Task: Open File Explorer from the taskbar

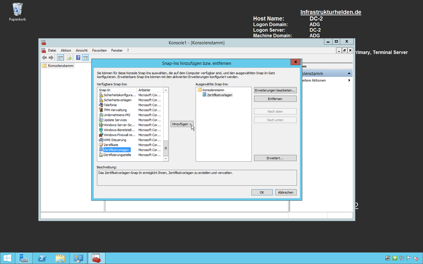Action: (x=60, y=258)
